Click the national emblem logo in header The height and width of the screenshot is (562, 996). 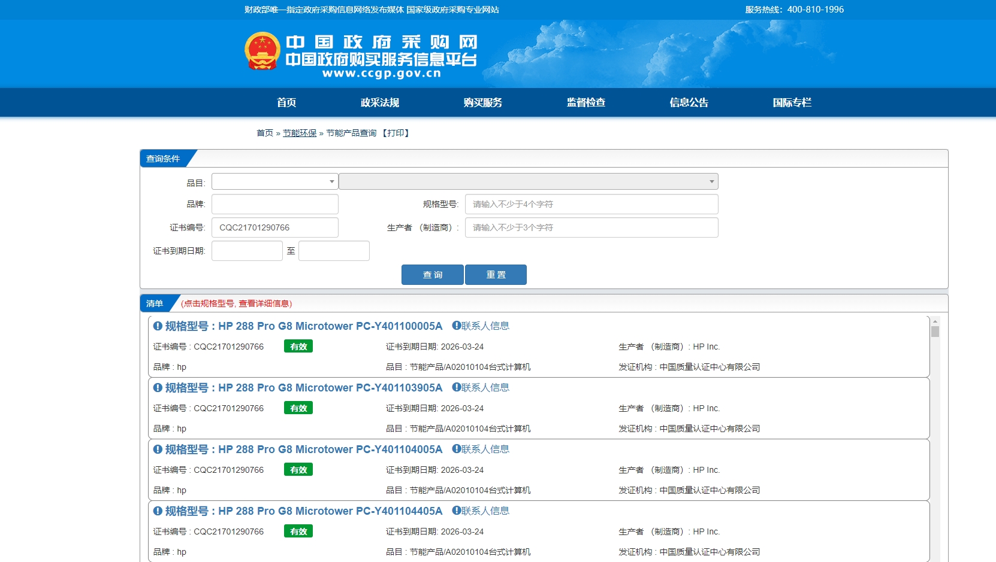[262, 51]
